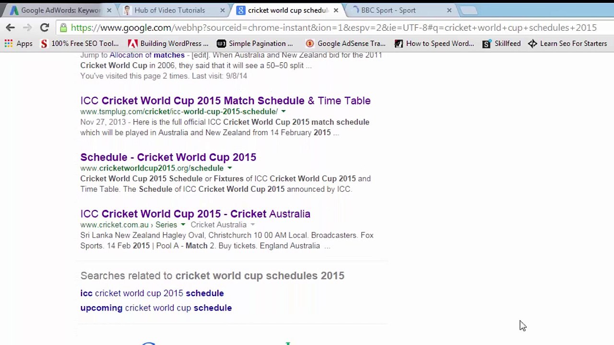Image resolution: width=614 pixels, height=345 pixels.
Task: Close the BBC Sport tab
Action: pyautogui.click(x=449, y=10)
